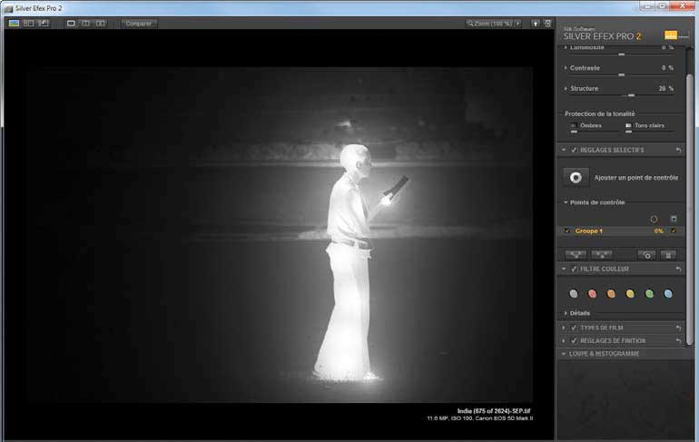Select the orange color filter
The height and width of the screenshot is (442, 699).
coord(611,293)
